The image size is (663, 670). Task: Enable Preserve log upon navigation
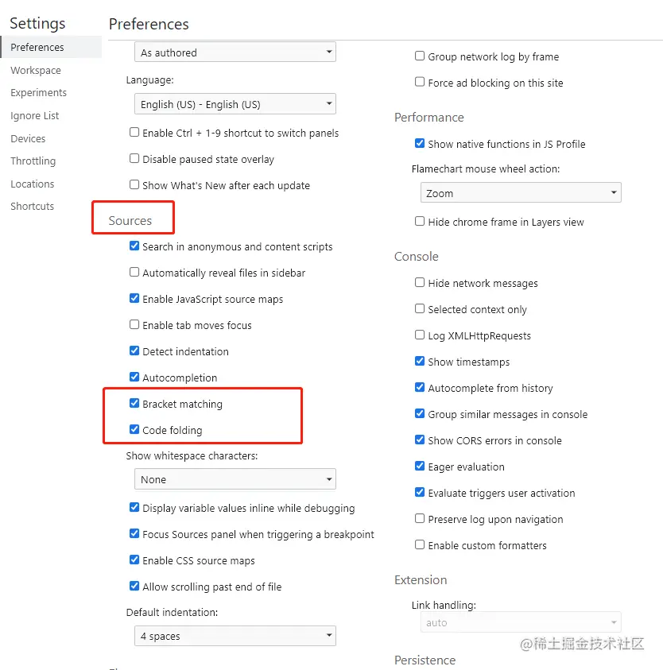pos(420,519)
